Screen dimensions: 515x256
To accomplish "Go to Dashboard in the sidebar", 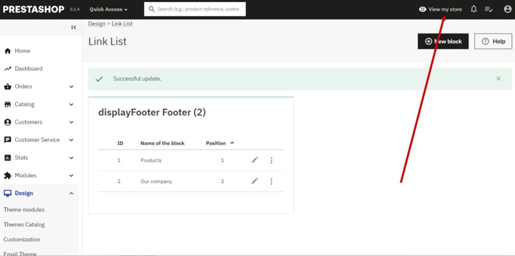I will 28,69.
